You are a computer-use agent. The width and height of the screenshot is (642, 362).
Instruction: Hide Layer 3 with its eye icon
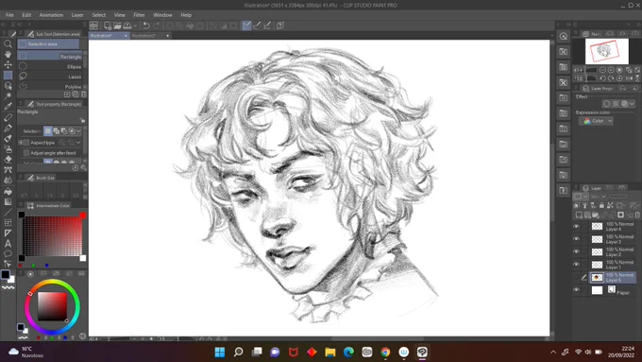576,239
